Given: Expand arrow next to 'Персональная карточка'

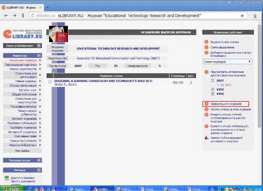Looking at the screenshot, I should click(40, 65).
